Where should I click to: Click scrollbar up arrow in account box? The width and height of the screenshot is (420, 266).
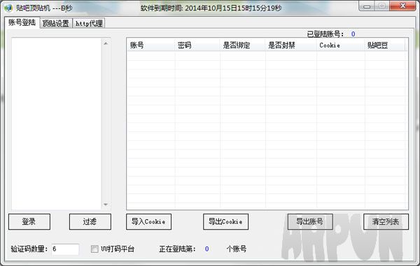point(106,43)
